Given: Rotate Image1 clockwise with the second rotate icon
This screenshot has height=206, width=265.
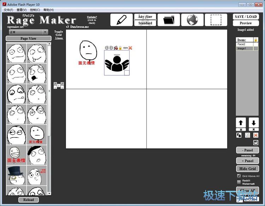Looking at the screenshot, I should pyautogui.click(x=111, y=48).
